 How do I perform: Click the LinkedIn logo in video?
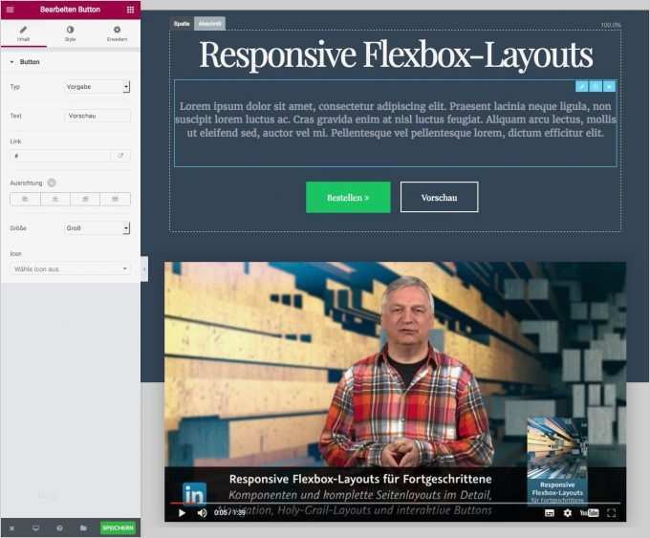click(x=194, y=493)
